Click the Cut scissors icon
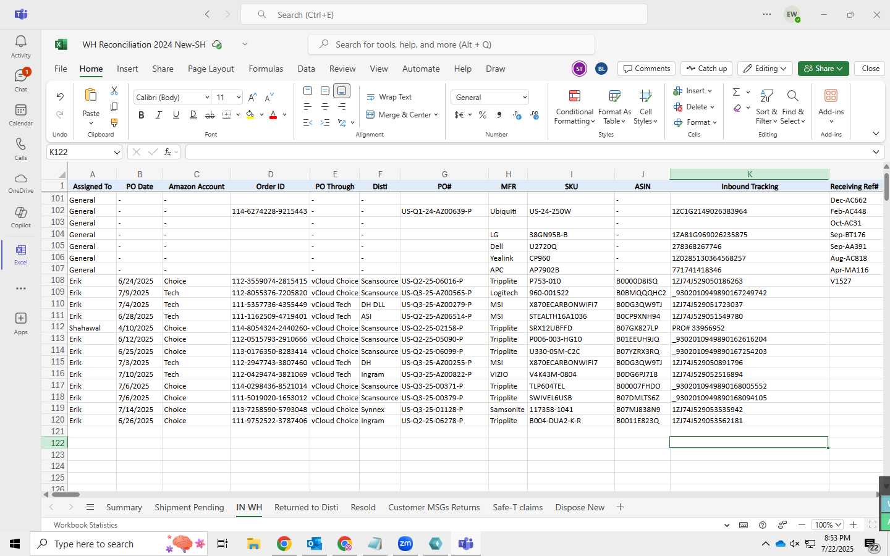Image resolution: width=890 pixels, height=556 pixels. pos(114,91)
